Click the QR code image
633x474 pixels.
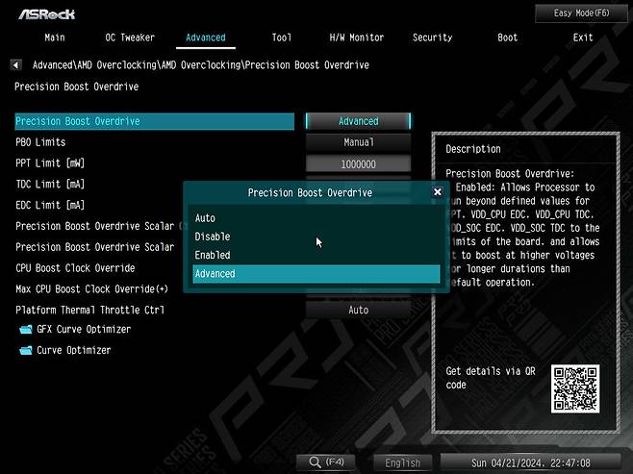[574, 387]
